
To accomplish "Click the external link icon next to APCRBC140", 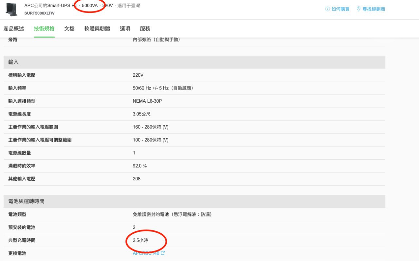I will point(163,253).
